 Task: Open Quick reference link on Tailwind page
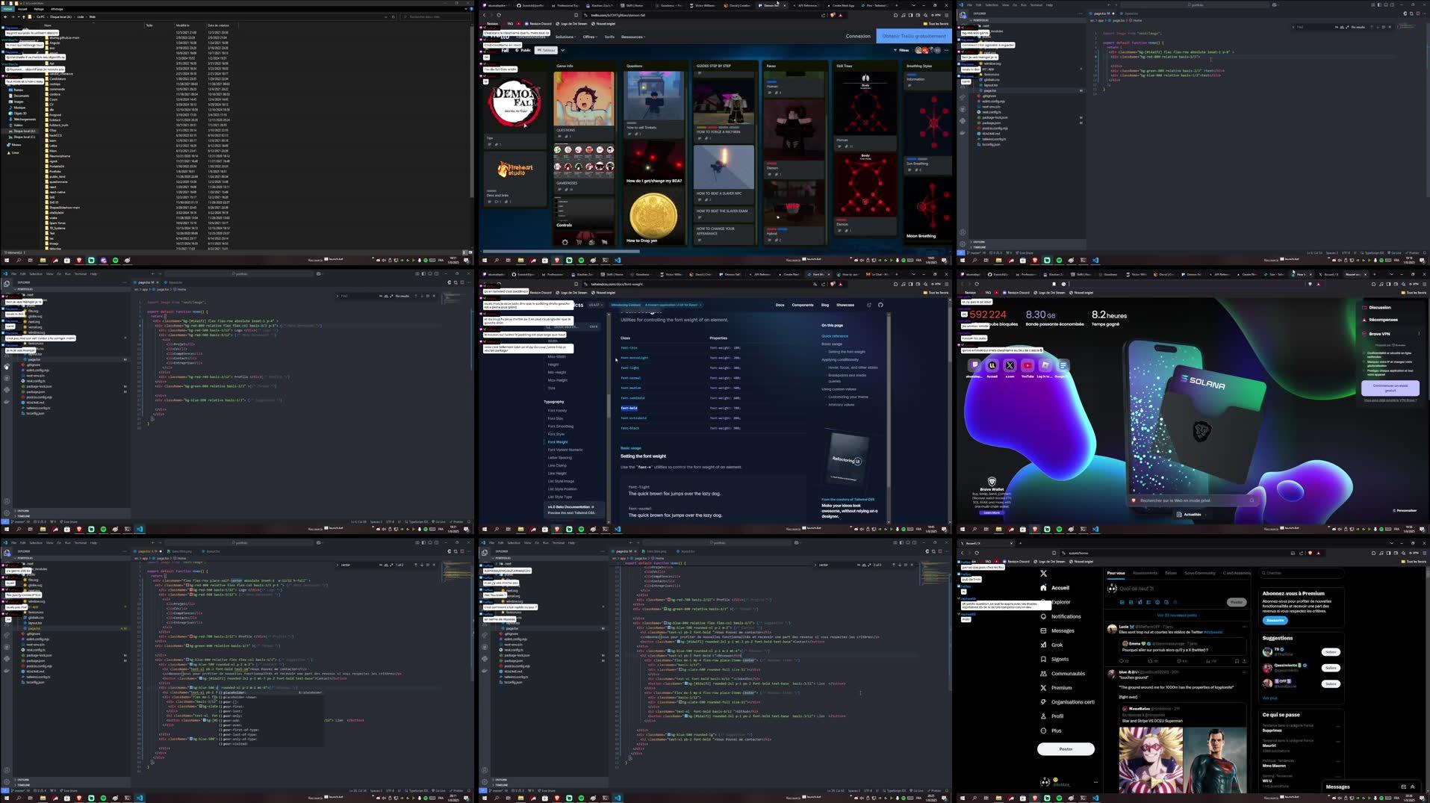(834, 336)
